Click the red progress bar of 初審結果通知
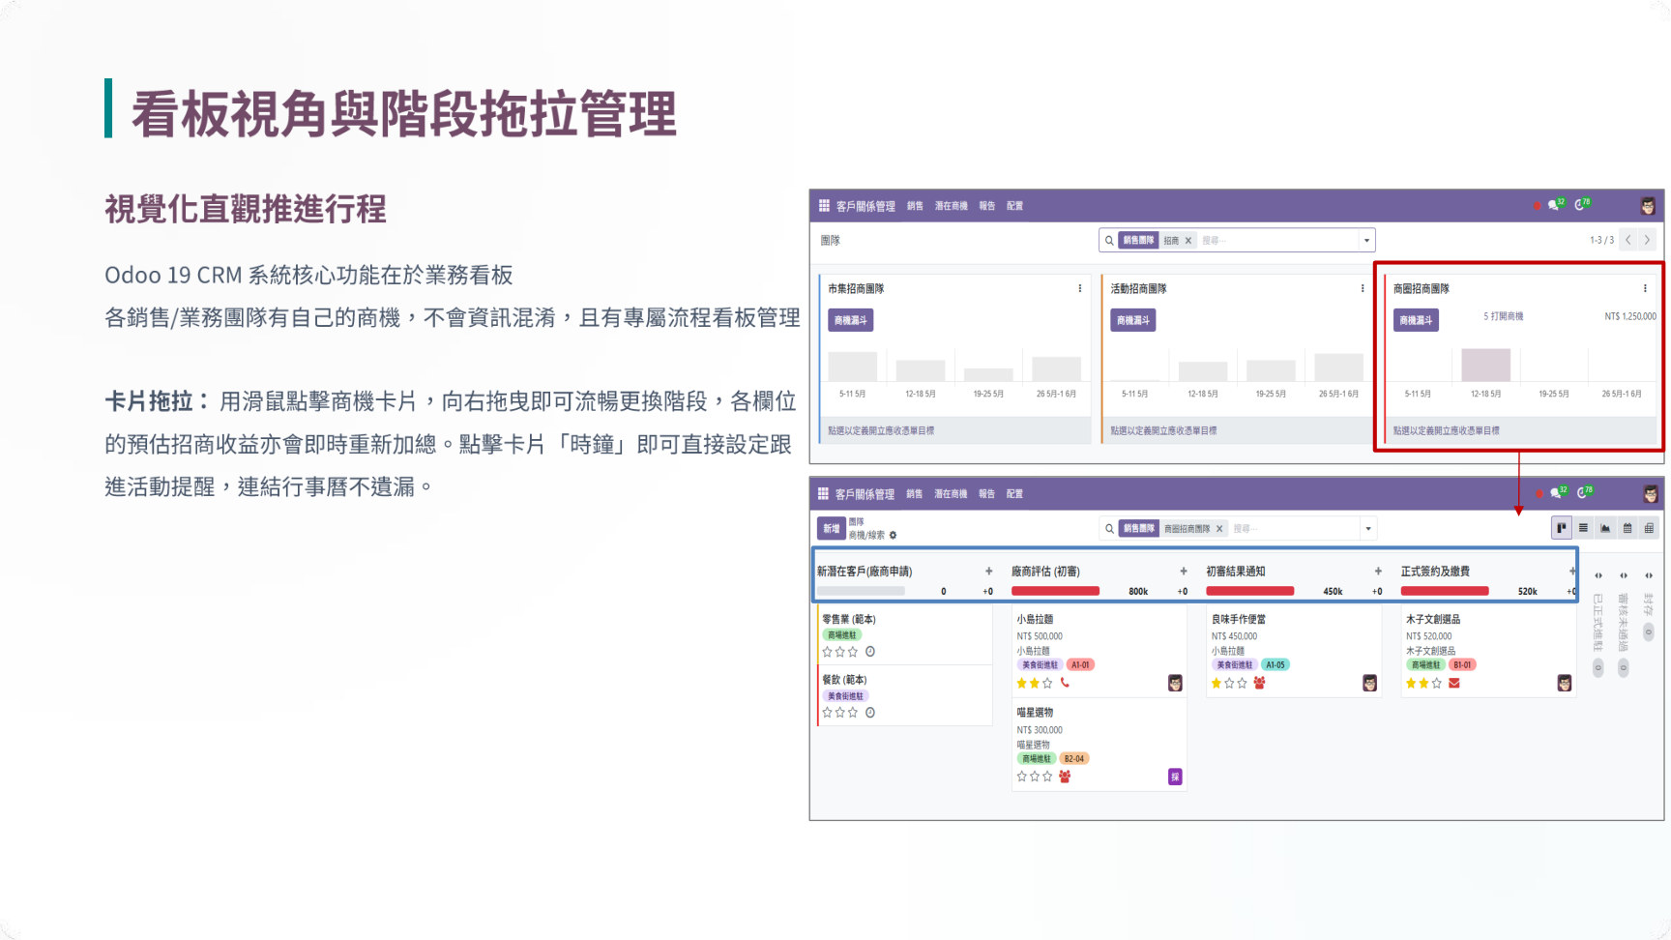This screenshot has width=1671, height=940. (1250, 591)
